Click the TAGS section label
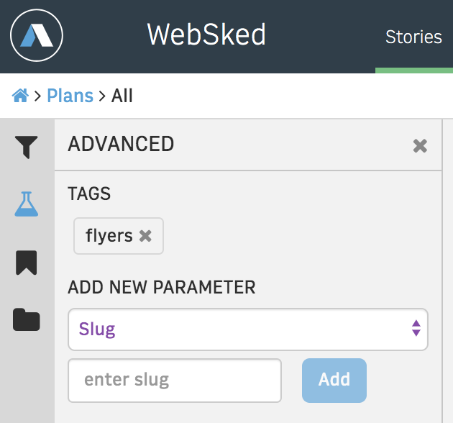 pyautogui.click(x=89, y=194)
